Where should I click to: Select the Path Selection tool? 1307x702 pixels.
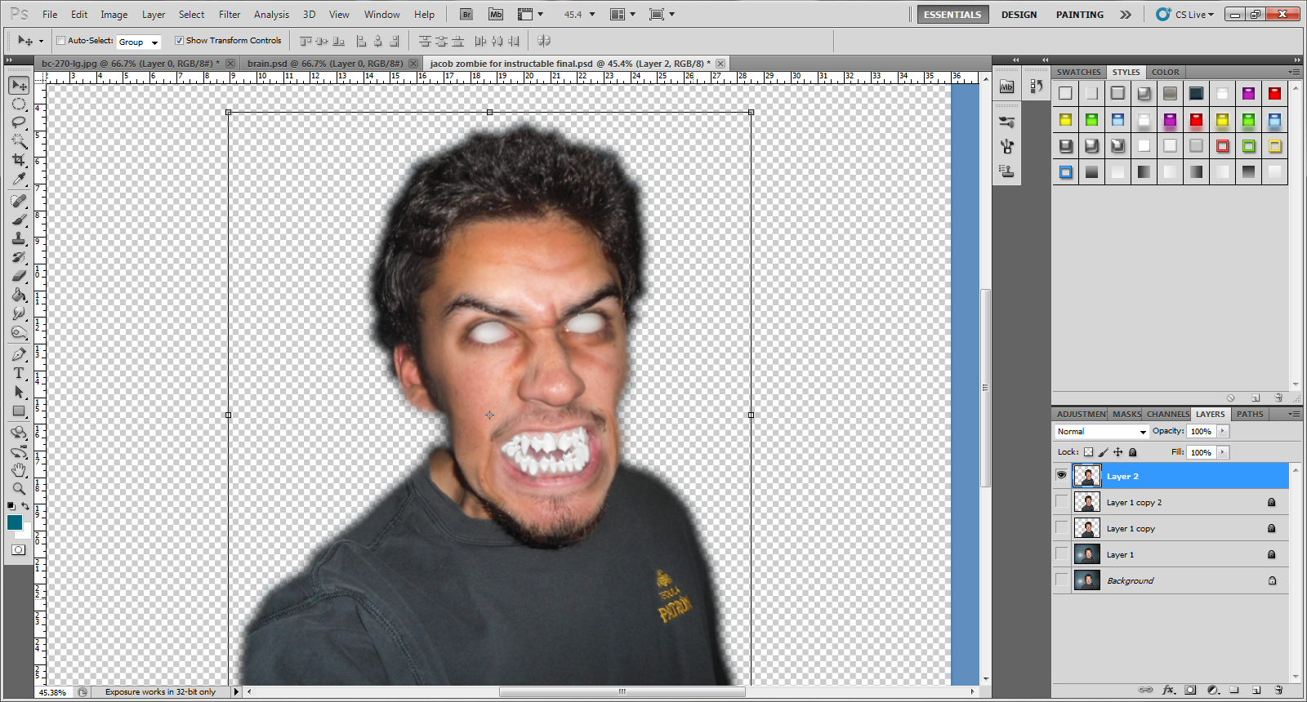[x=19, y=392]
